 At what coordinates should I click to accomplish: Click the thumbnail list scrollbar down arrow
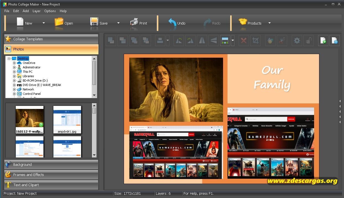point(94,155)
